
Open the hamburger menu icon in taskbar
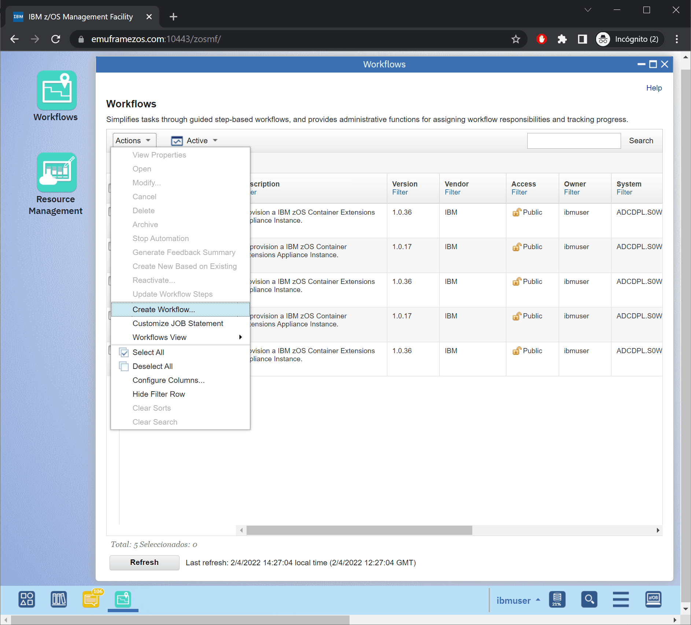tap(621, 600)
